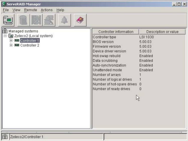Open help with the book icon
Screen dimensions: 188x141
(x=80, y=20)
